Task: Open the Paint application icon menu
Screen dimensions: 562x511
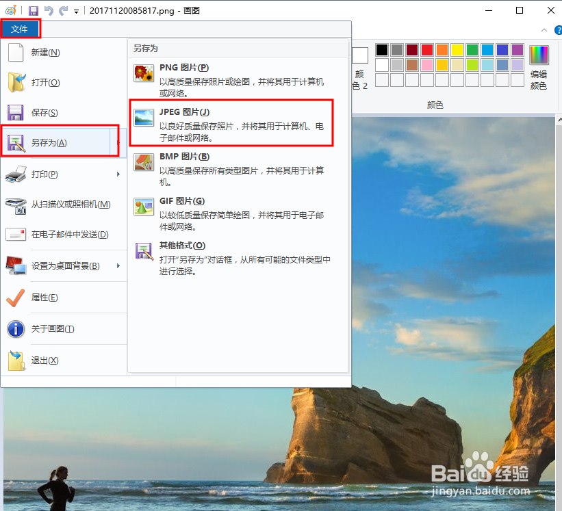Action: (11, 10)
